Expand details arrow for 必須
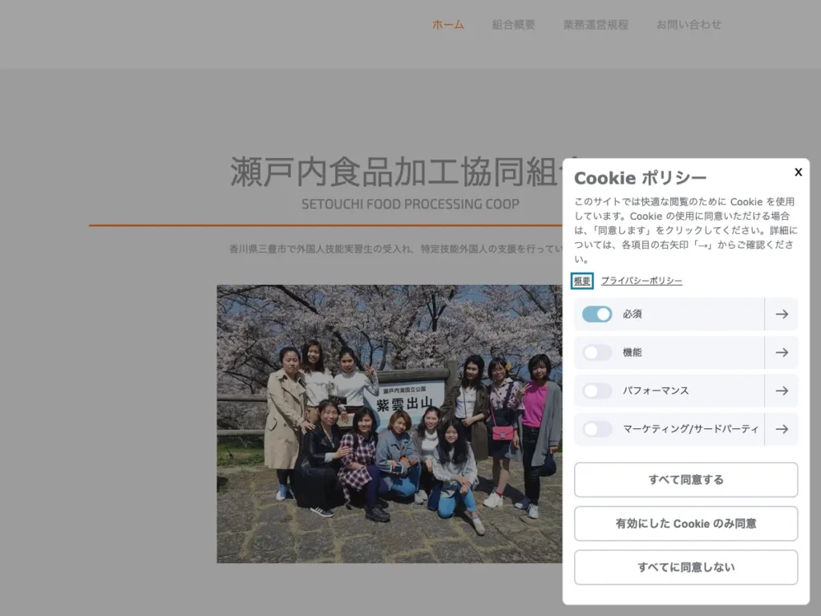The image size is (821, 616). [x=782, y=314]
